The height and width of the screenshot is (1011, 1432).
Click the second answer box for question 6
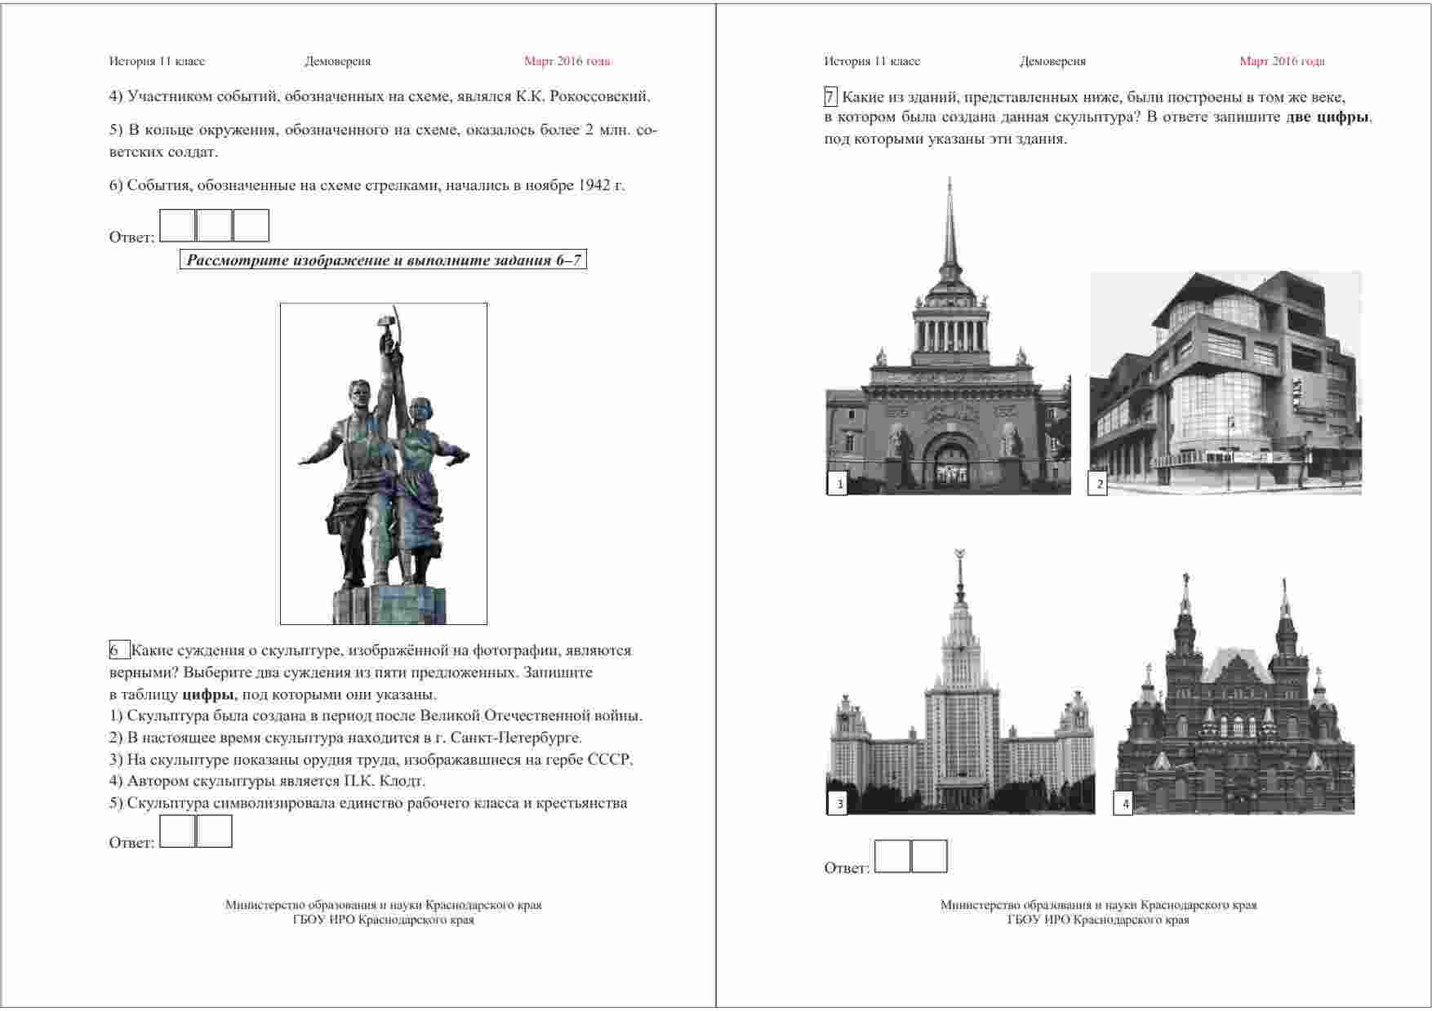214,831
